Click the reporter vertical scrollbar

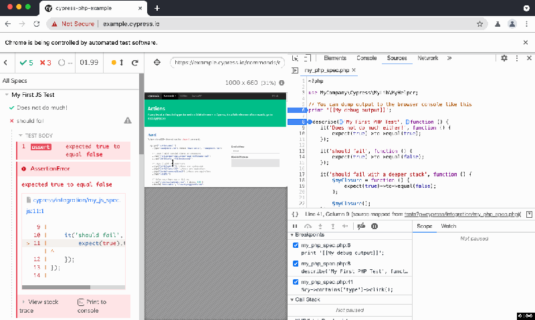tap(141, 114)
